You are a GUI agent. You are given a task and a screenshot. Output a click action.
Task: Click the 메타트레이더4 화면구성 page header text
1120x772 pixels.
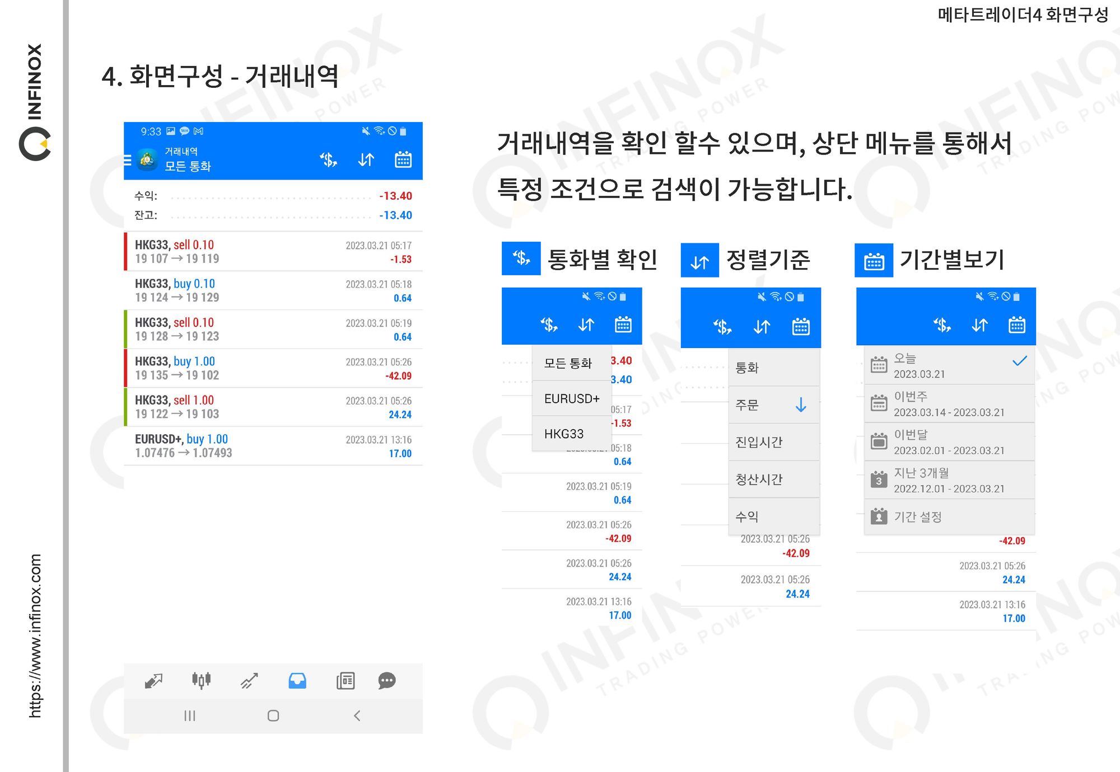point(1023,14)
